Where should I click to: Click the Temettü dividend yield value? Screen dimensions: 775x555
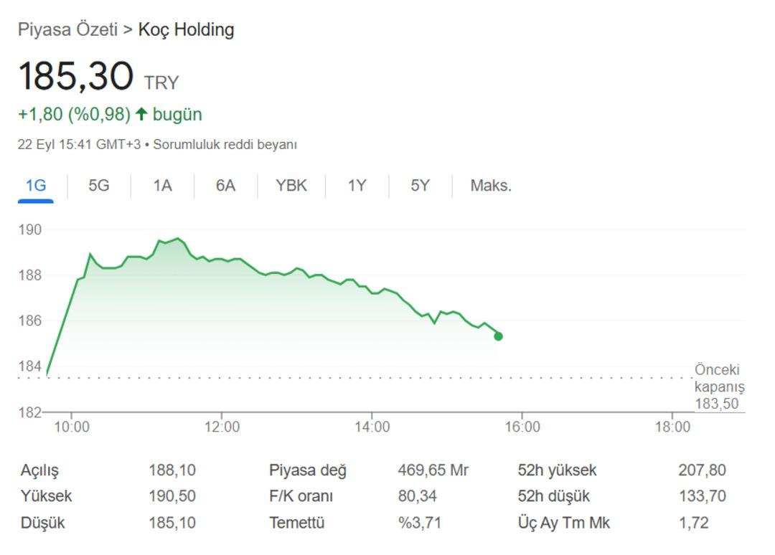click(420, 523)
